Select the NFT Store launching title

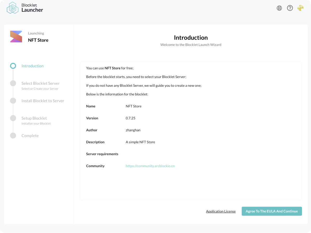pos(38,40)
